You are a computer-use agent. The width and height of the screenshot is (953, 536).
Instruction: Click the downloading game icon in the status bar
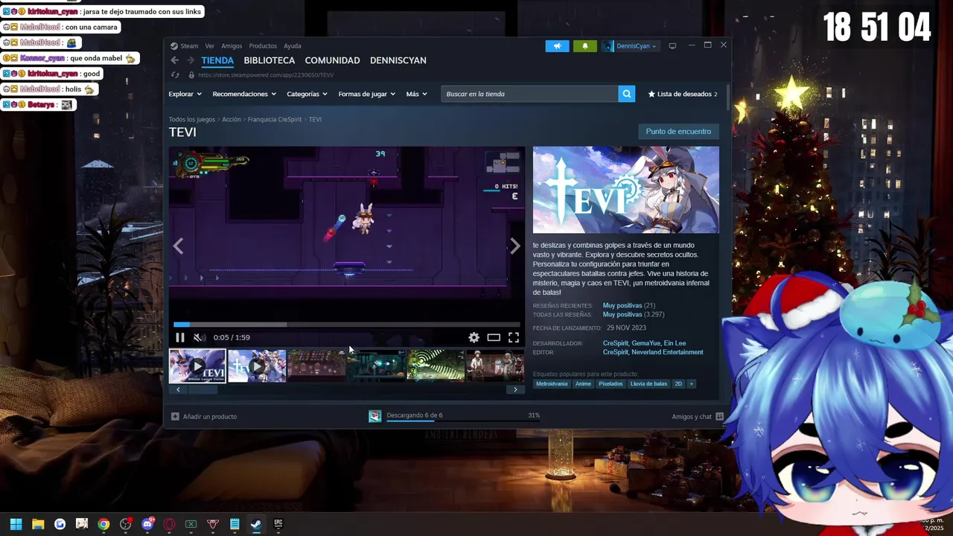pyautogui.click(x=374, y=416)
